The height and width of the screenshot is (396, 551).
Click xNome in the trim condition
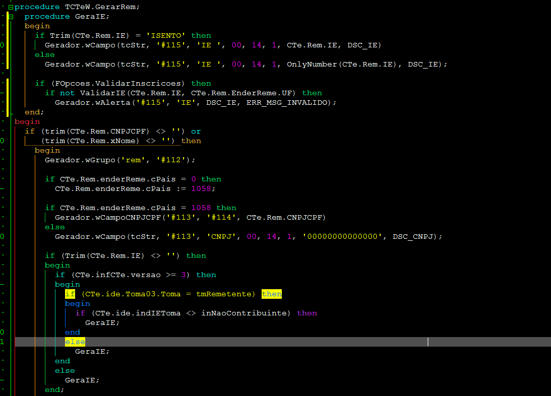coord(123,141)
